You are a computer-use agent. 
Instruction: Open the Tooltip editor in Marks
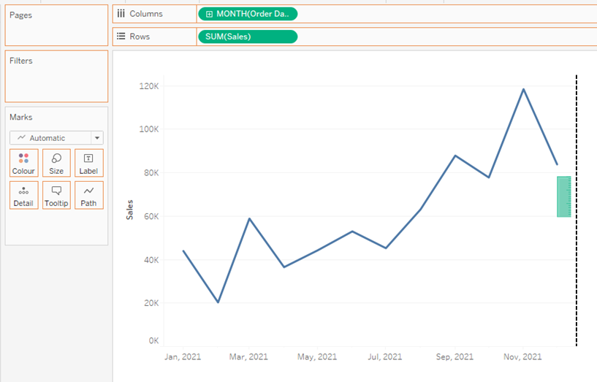click(56, 195)
